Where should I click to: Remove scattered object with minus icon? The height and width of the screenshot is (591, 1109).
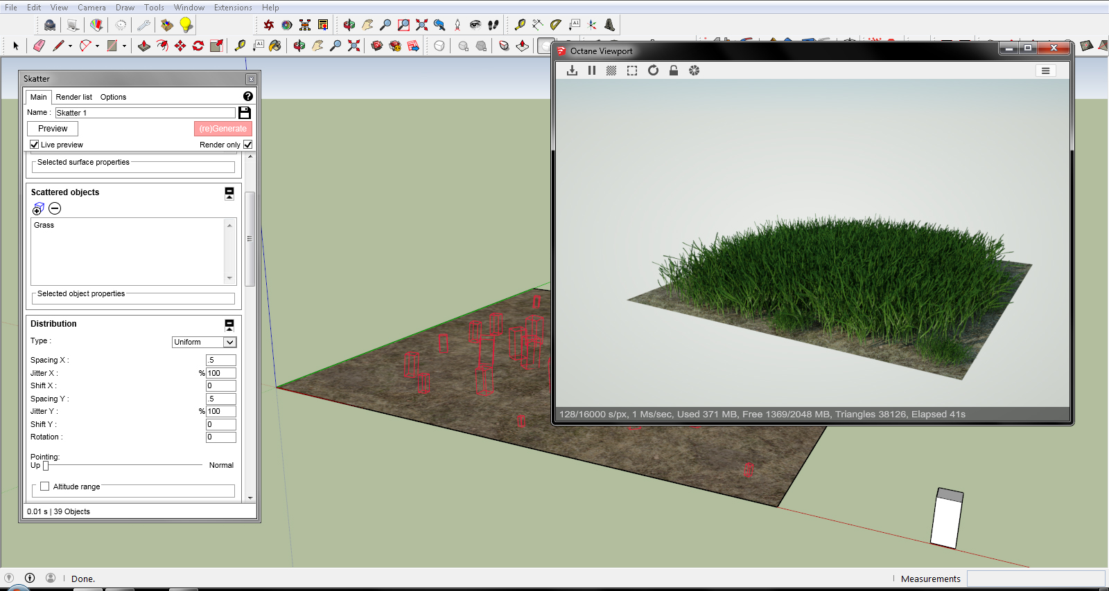click(x=55, y=208)
